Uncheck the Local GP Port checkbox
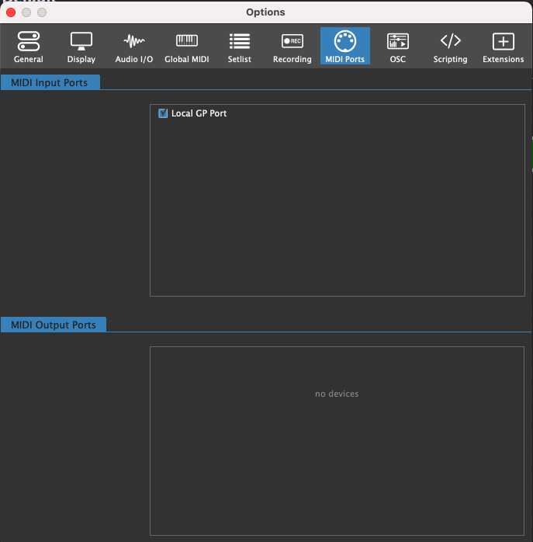533x542 pixels. pyautogui.click(x=163, y=113)
